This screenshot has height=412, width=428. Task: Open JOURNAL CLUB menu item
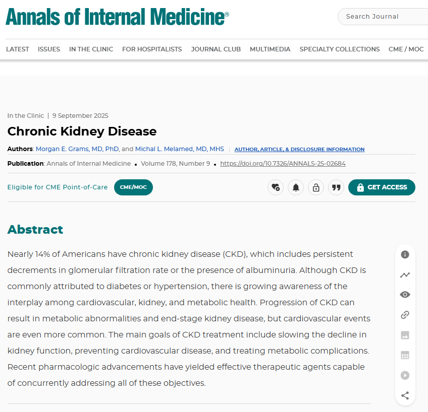click(x=216, y=49)
